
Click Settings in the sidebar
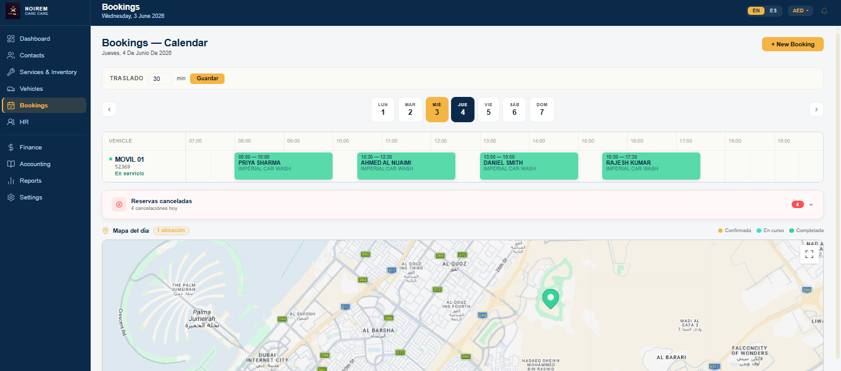44,198
